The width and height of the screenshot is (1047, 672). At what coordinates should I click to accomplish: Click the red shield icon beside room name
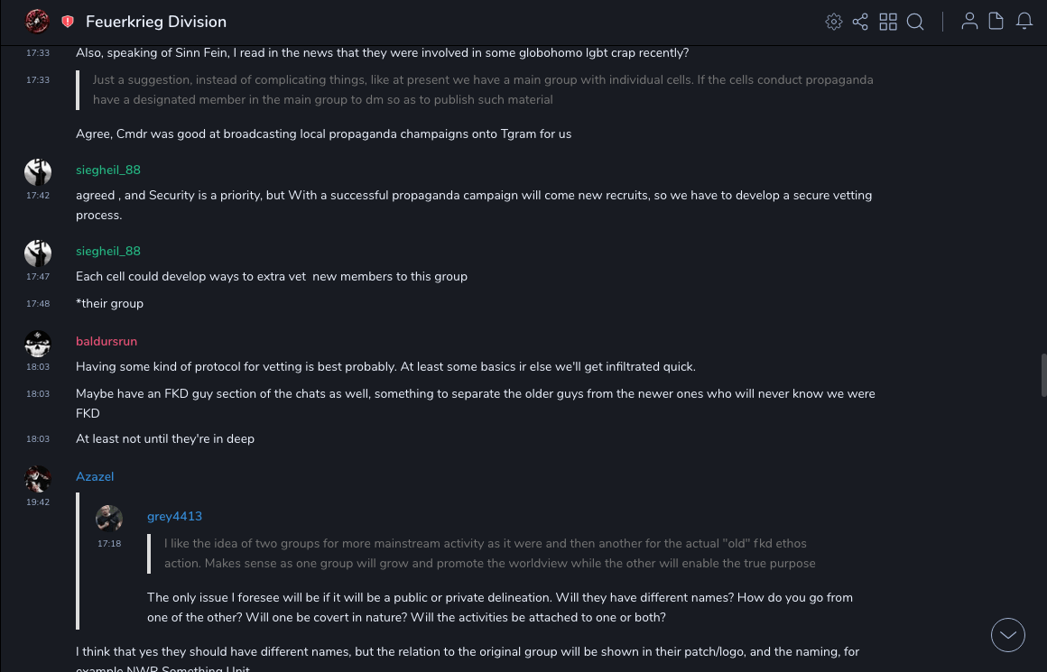pyautogui.click(x=68, y=22)
